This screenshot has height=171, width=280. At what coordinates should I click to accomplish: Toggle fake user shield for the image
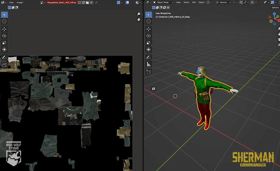click(x=80, y=2)
